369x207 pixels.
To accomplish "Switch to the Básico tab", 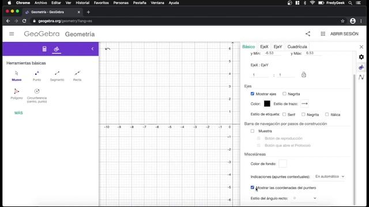I will (x=248, y=47).
